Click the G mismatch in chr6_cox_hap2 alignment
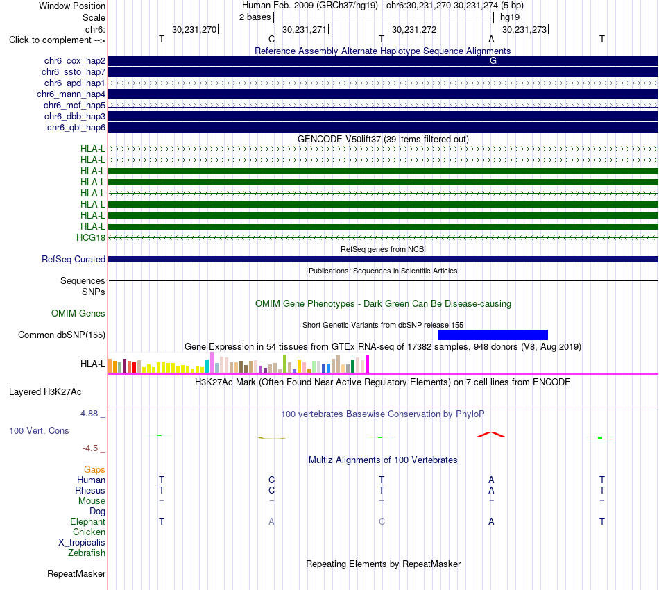 pos(493,61)
